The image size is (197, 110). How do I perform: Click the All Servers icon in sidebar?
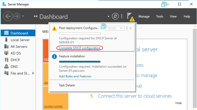click(x=6, y=47)
